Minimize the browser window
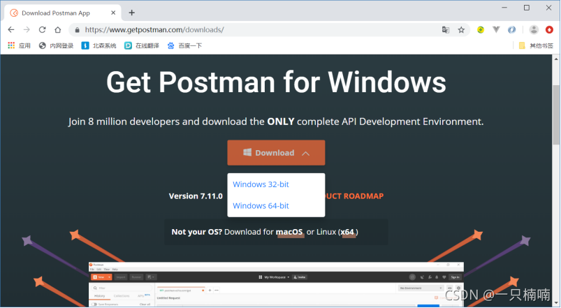 click(504, 8)
